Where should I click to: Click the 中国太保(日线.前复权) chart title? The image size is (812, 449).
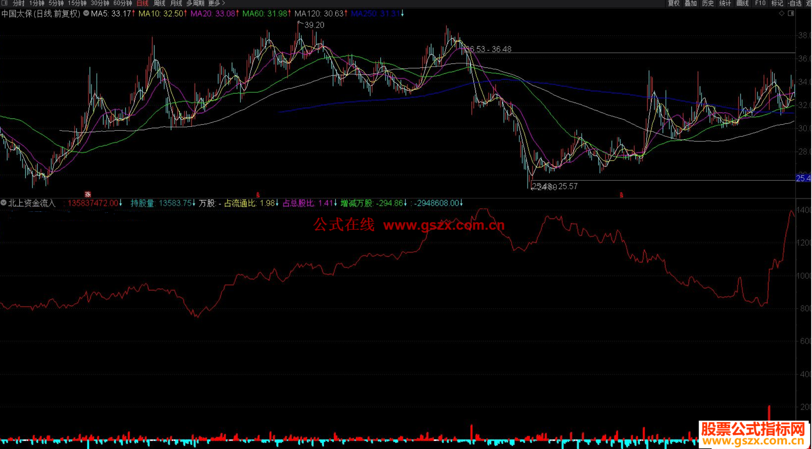click(41, 13)
